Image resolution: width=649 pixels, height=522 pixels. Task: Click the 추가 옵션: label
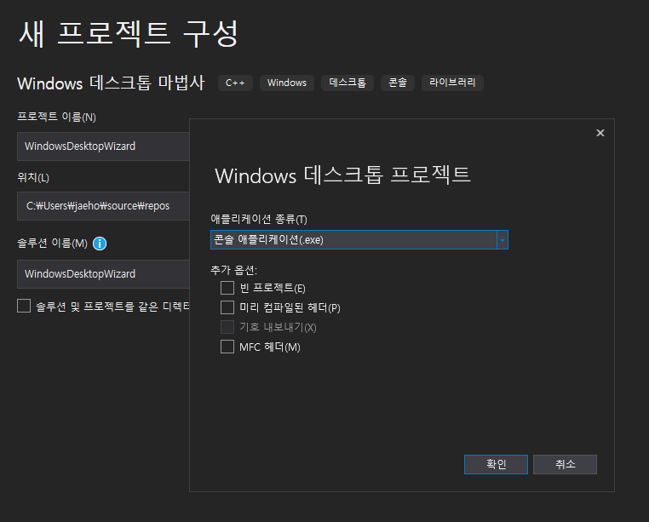234,270
